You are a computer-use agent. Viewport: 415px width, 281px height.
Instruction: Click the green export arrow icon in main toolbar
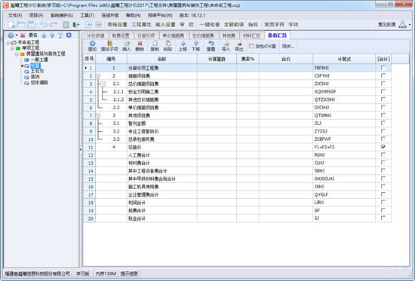76,25
